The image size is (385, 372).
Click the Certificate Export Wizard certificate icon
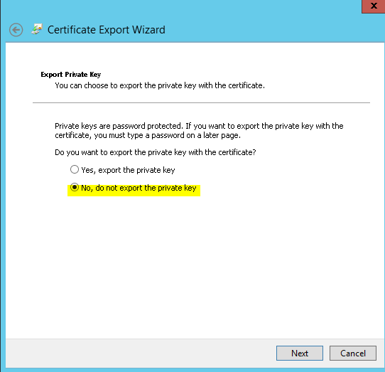click(x=37, y=29)
